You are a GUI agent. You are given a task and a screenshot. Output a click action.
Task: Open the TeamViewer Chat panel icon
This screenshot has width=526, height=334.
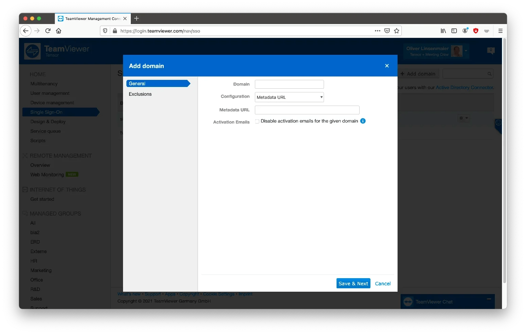pos(408,302)
